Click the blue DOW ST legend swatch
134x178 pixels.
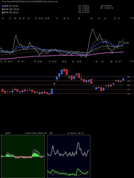[3, 6]
